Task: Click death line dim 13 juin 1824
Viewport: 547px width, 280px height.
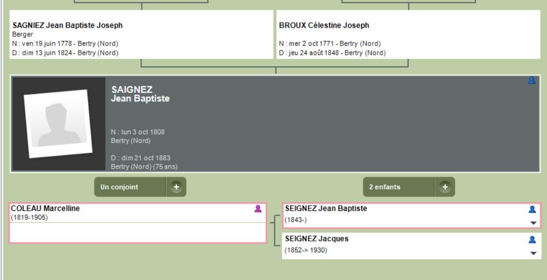Action: [65, 53]
